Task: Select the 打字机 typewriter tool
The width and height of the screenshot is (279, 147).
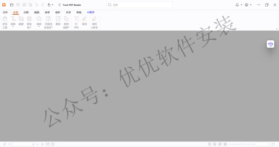Action: point(76,22)
